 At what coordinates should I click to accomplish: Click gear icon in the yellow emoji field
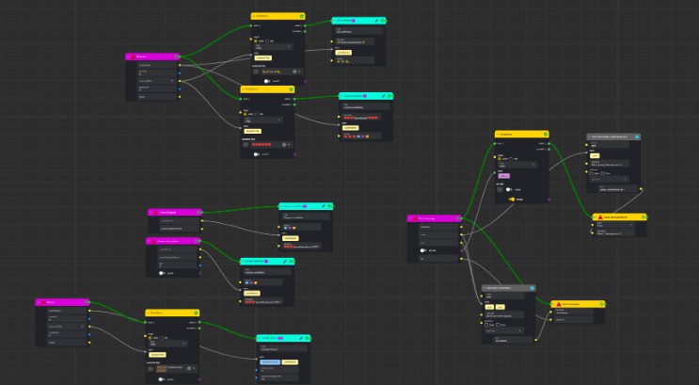294,72
